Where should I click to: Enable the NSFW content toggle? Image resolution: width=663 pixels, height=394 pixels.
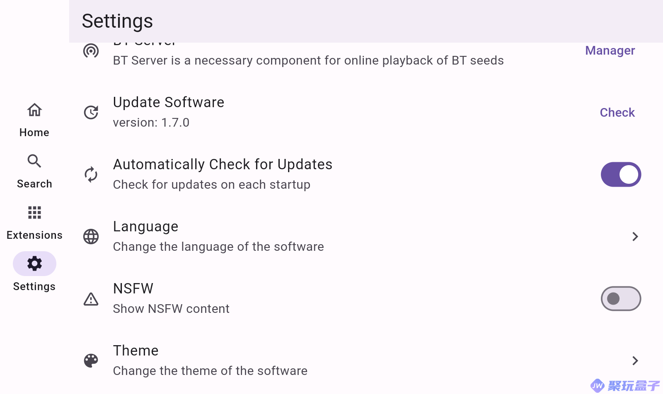click(621, 298)
